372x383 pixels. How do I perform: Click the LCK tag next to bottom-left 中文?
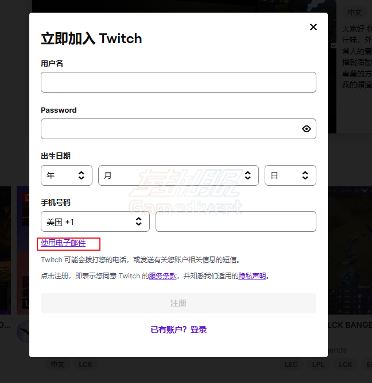click(x=86, y=365)
